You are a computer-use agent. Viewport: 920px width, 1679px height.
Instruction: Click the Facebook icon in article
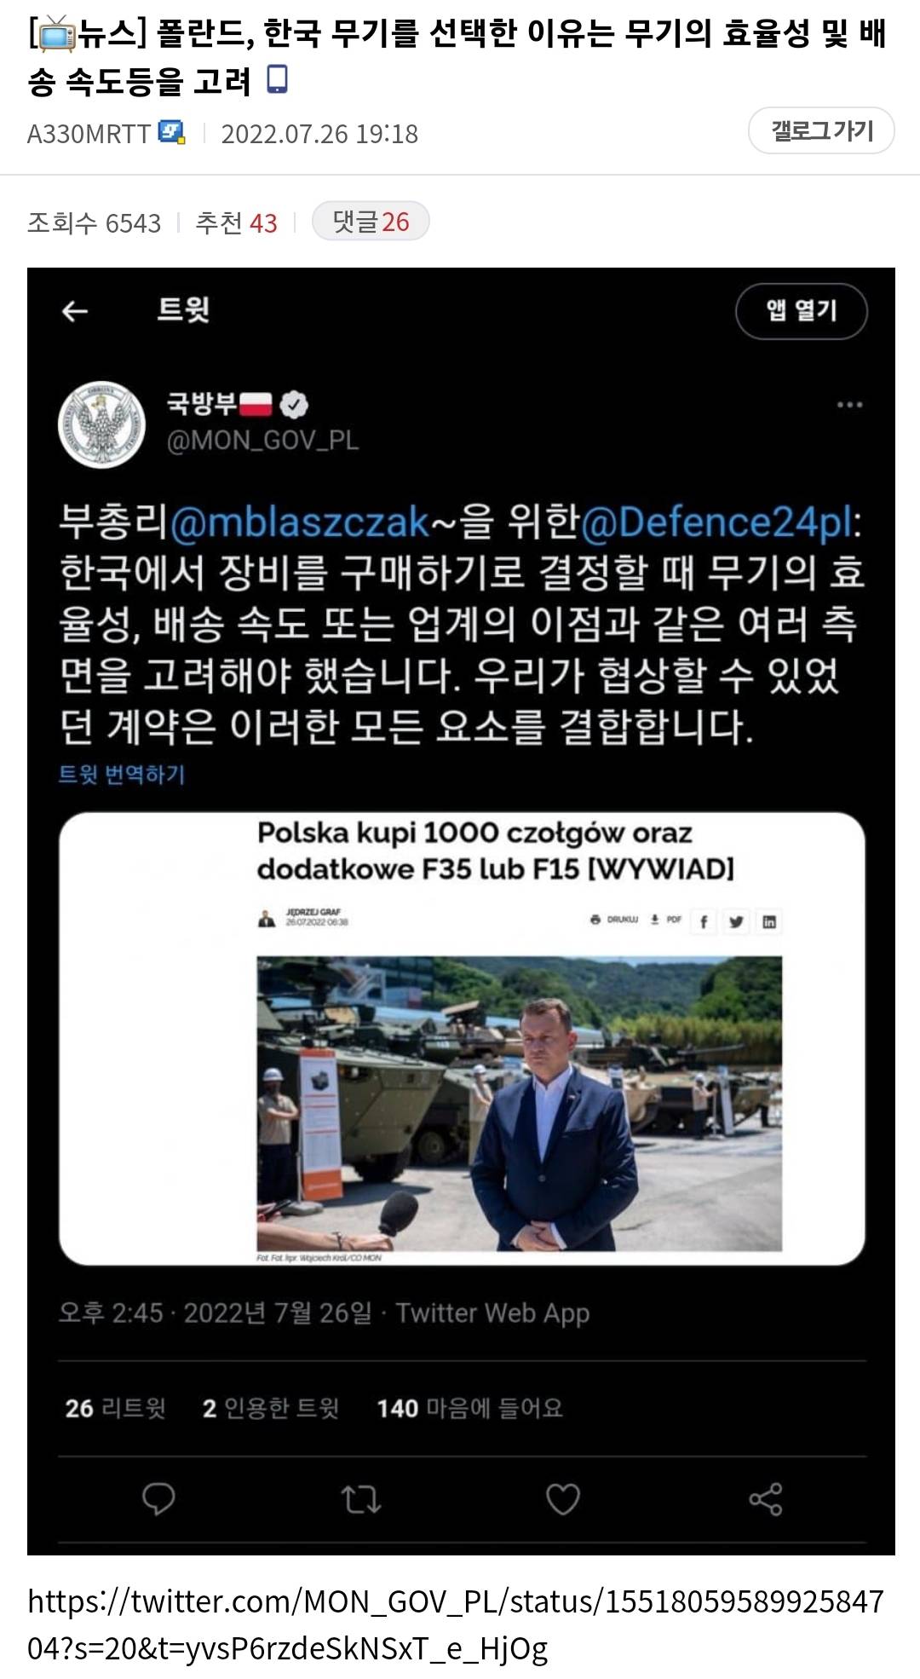point(703,921)
